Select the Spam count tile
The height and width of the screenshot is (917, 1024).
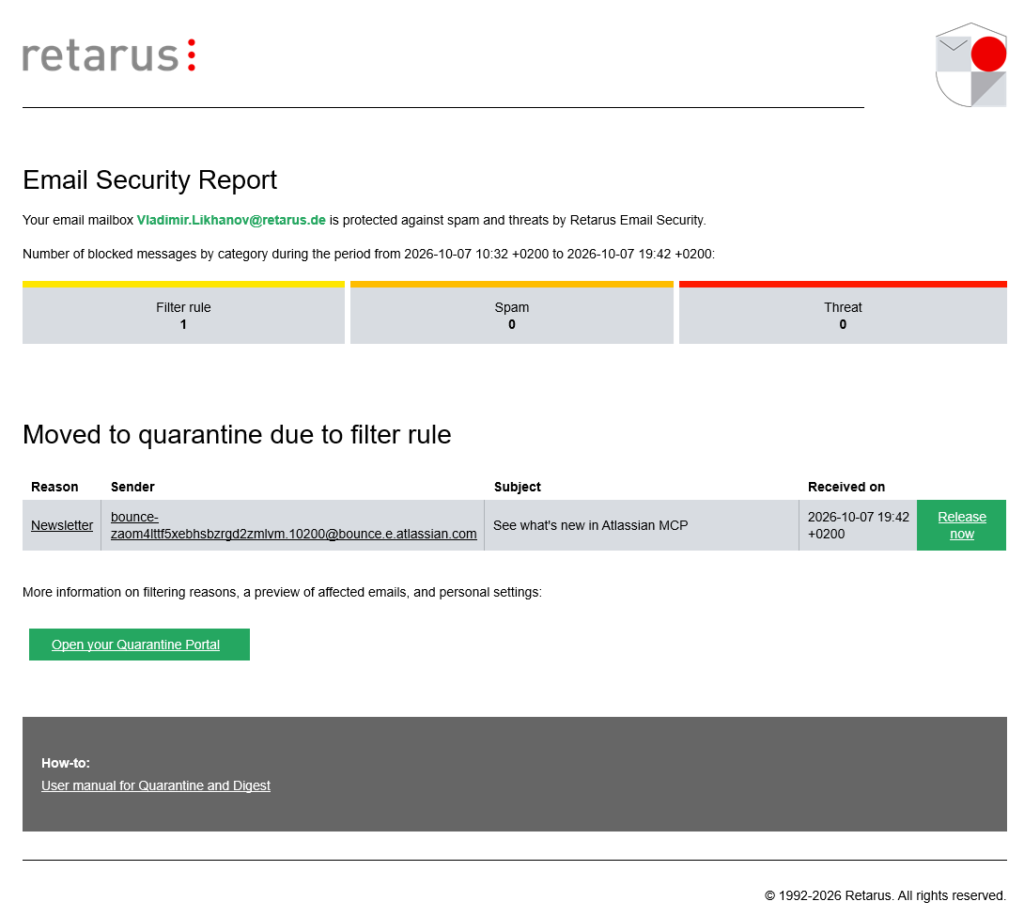[x=512, y=313]
